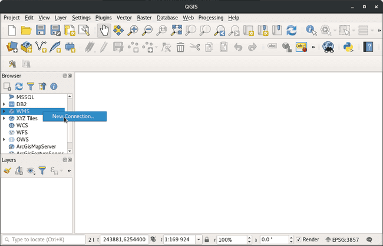The height and width of the screenshot is (246, 383).
Task: Click the Cut Features scissors icon
Action: click(x=194, y=47)
